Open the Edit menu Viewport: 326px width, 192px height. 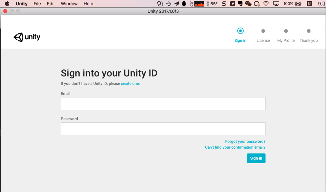tap(51, 4)
